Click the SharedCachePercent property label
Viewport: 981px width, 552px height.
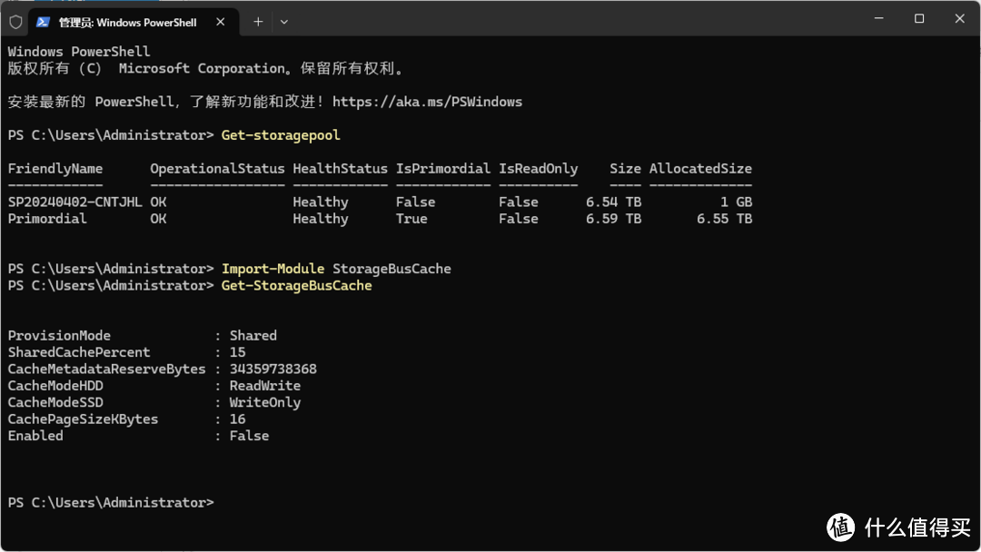click(x=79, y=352)
